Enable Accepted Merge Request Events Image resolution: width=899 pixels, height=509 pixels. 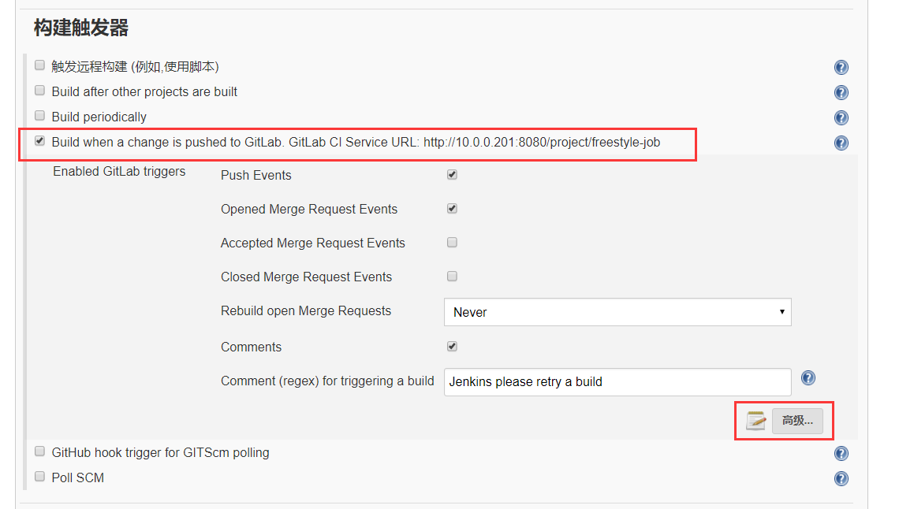tap(451, 242)
